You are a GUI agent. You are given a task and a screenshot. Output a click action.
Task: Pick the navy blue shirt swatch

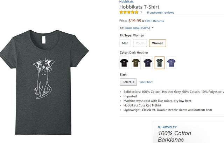[x=148, y=63]
